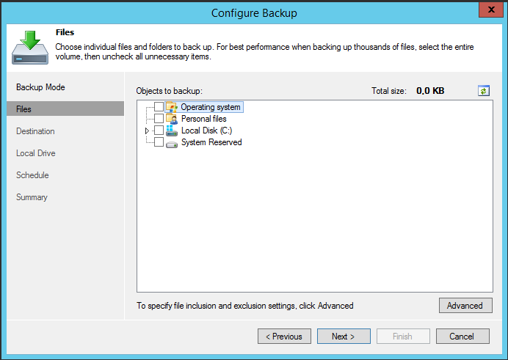Proceed with the Next button
Screen dimensions: 508x360
(x=344, y=337)
